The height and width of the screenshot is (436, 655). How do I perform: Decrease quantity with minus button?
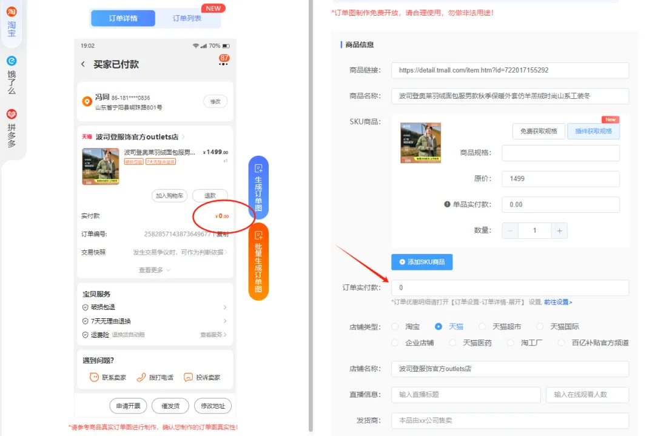(510, 230)
